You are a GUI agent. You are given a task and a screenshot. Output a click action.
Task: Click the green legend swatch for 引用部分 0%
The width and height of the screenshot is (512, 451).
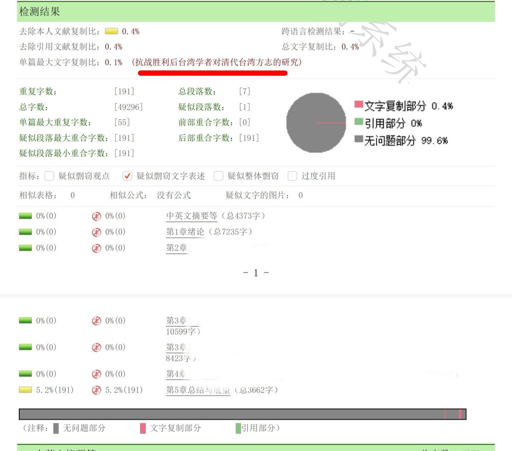coord(359,122)
